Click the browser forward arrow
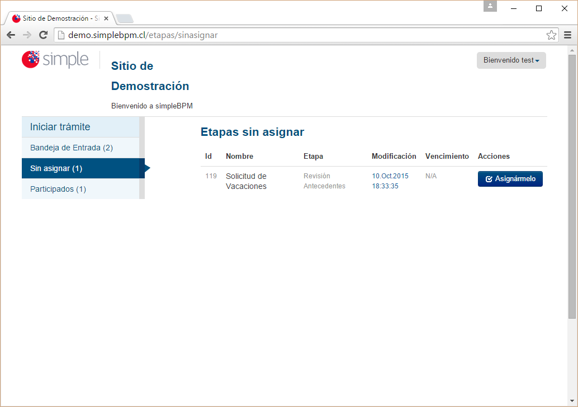 click(x=27, y=35)
